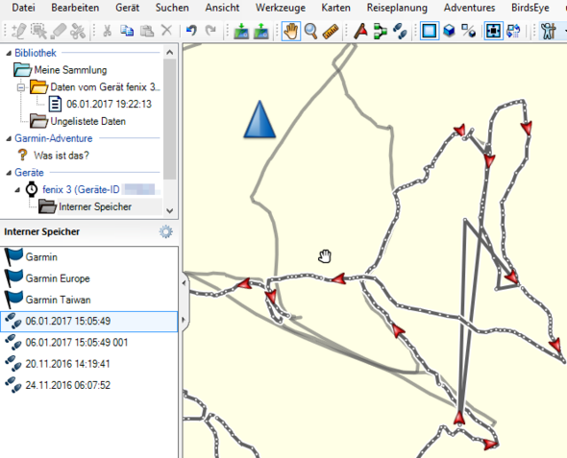Start the new track footprints tool

point(400,31)
